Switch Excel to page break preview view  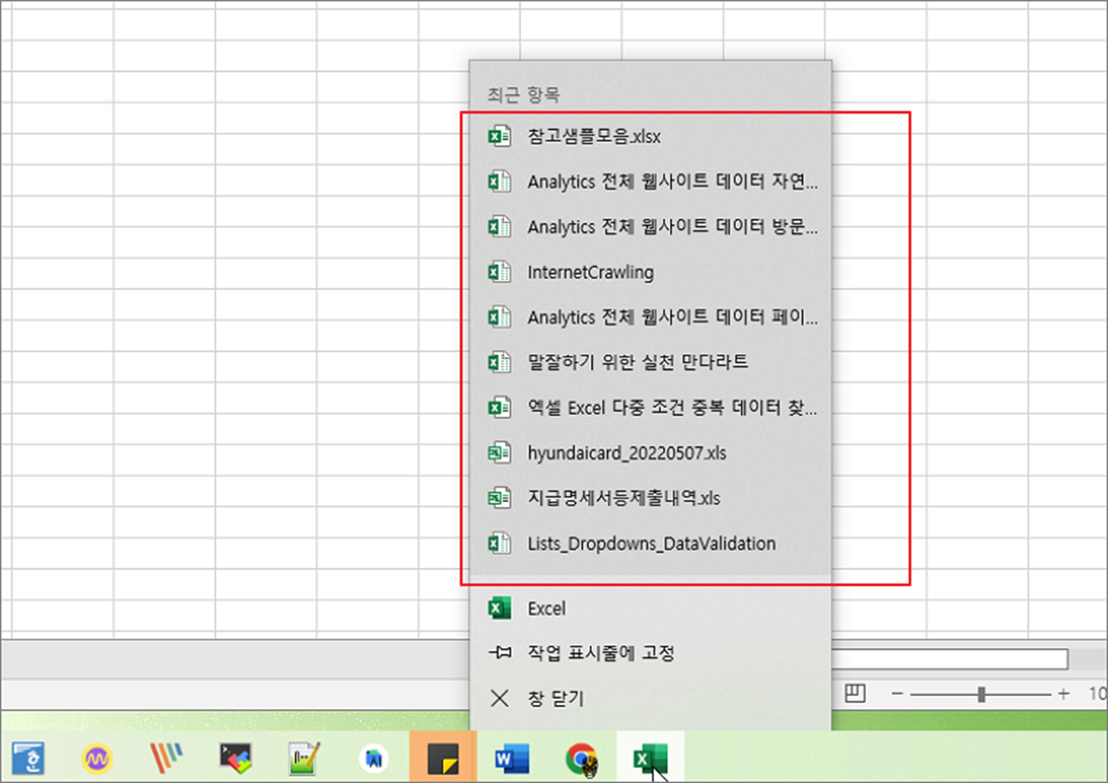pos(854,693)
